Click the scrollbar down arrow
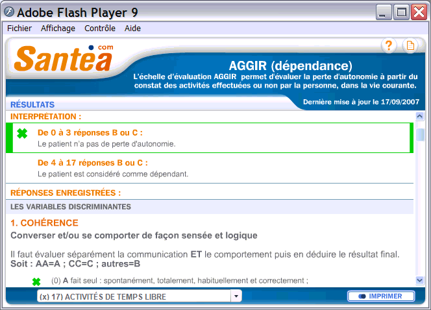This screenshot has height=310, width=431. (419, 280)
